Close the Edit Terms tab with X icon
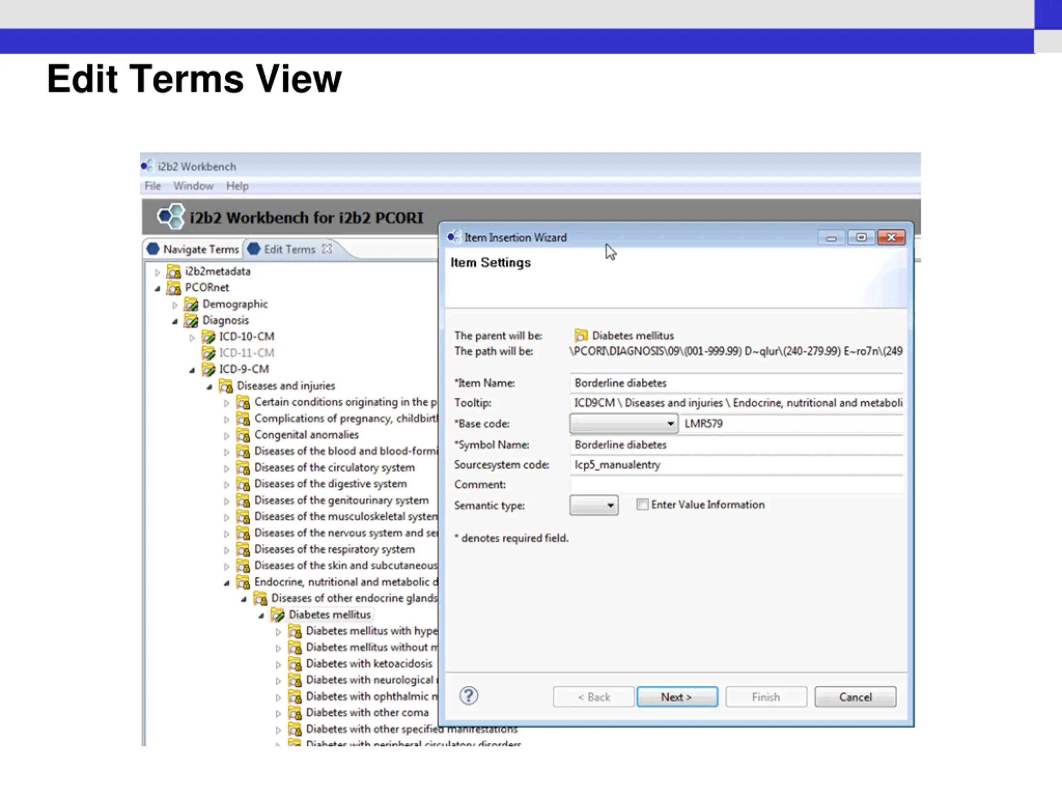 point(327,248)
